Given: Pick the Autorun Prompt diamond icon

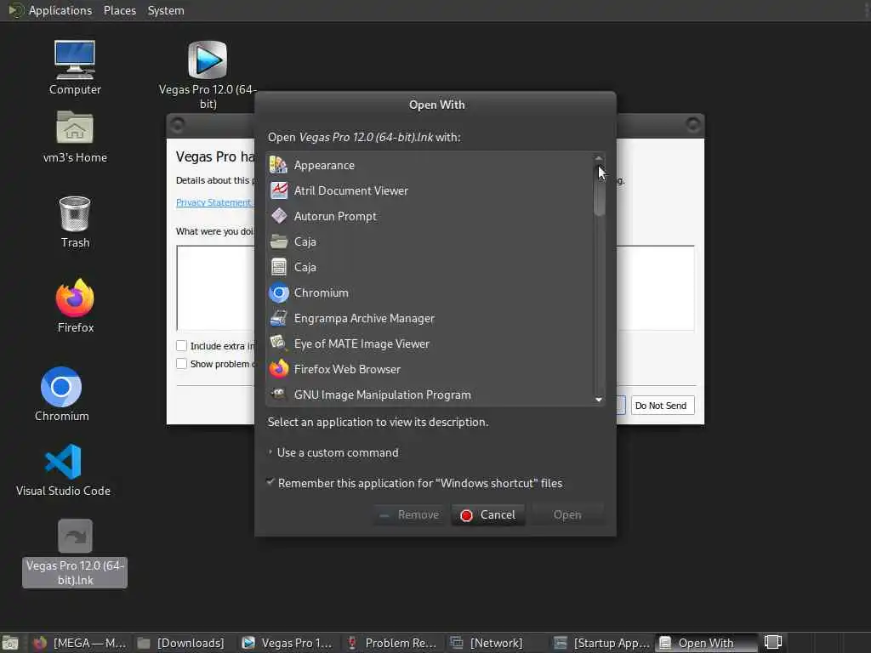Looking at the screenshot, I should [x=278, y=216].
